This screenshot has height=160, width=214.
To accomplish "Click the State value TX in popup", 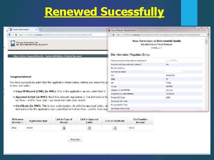I will pyautogui.click(x=167, y=79).
